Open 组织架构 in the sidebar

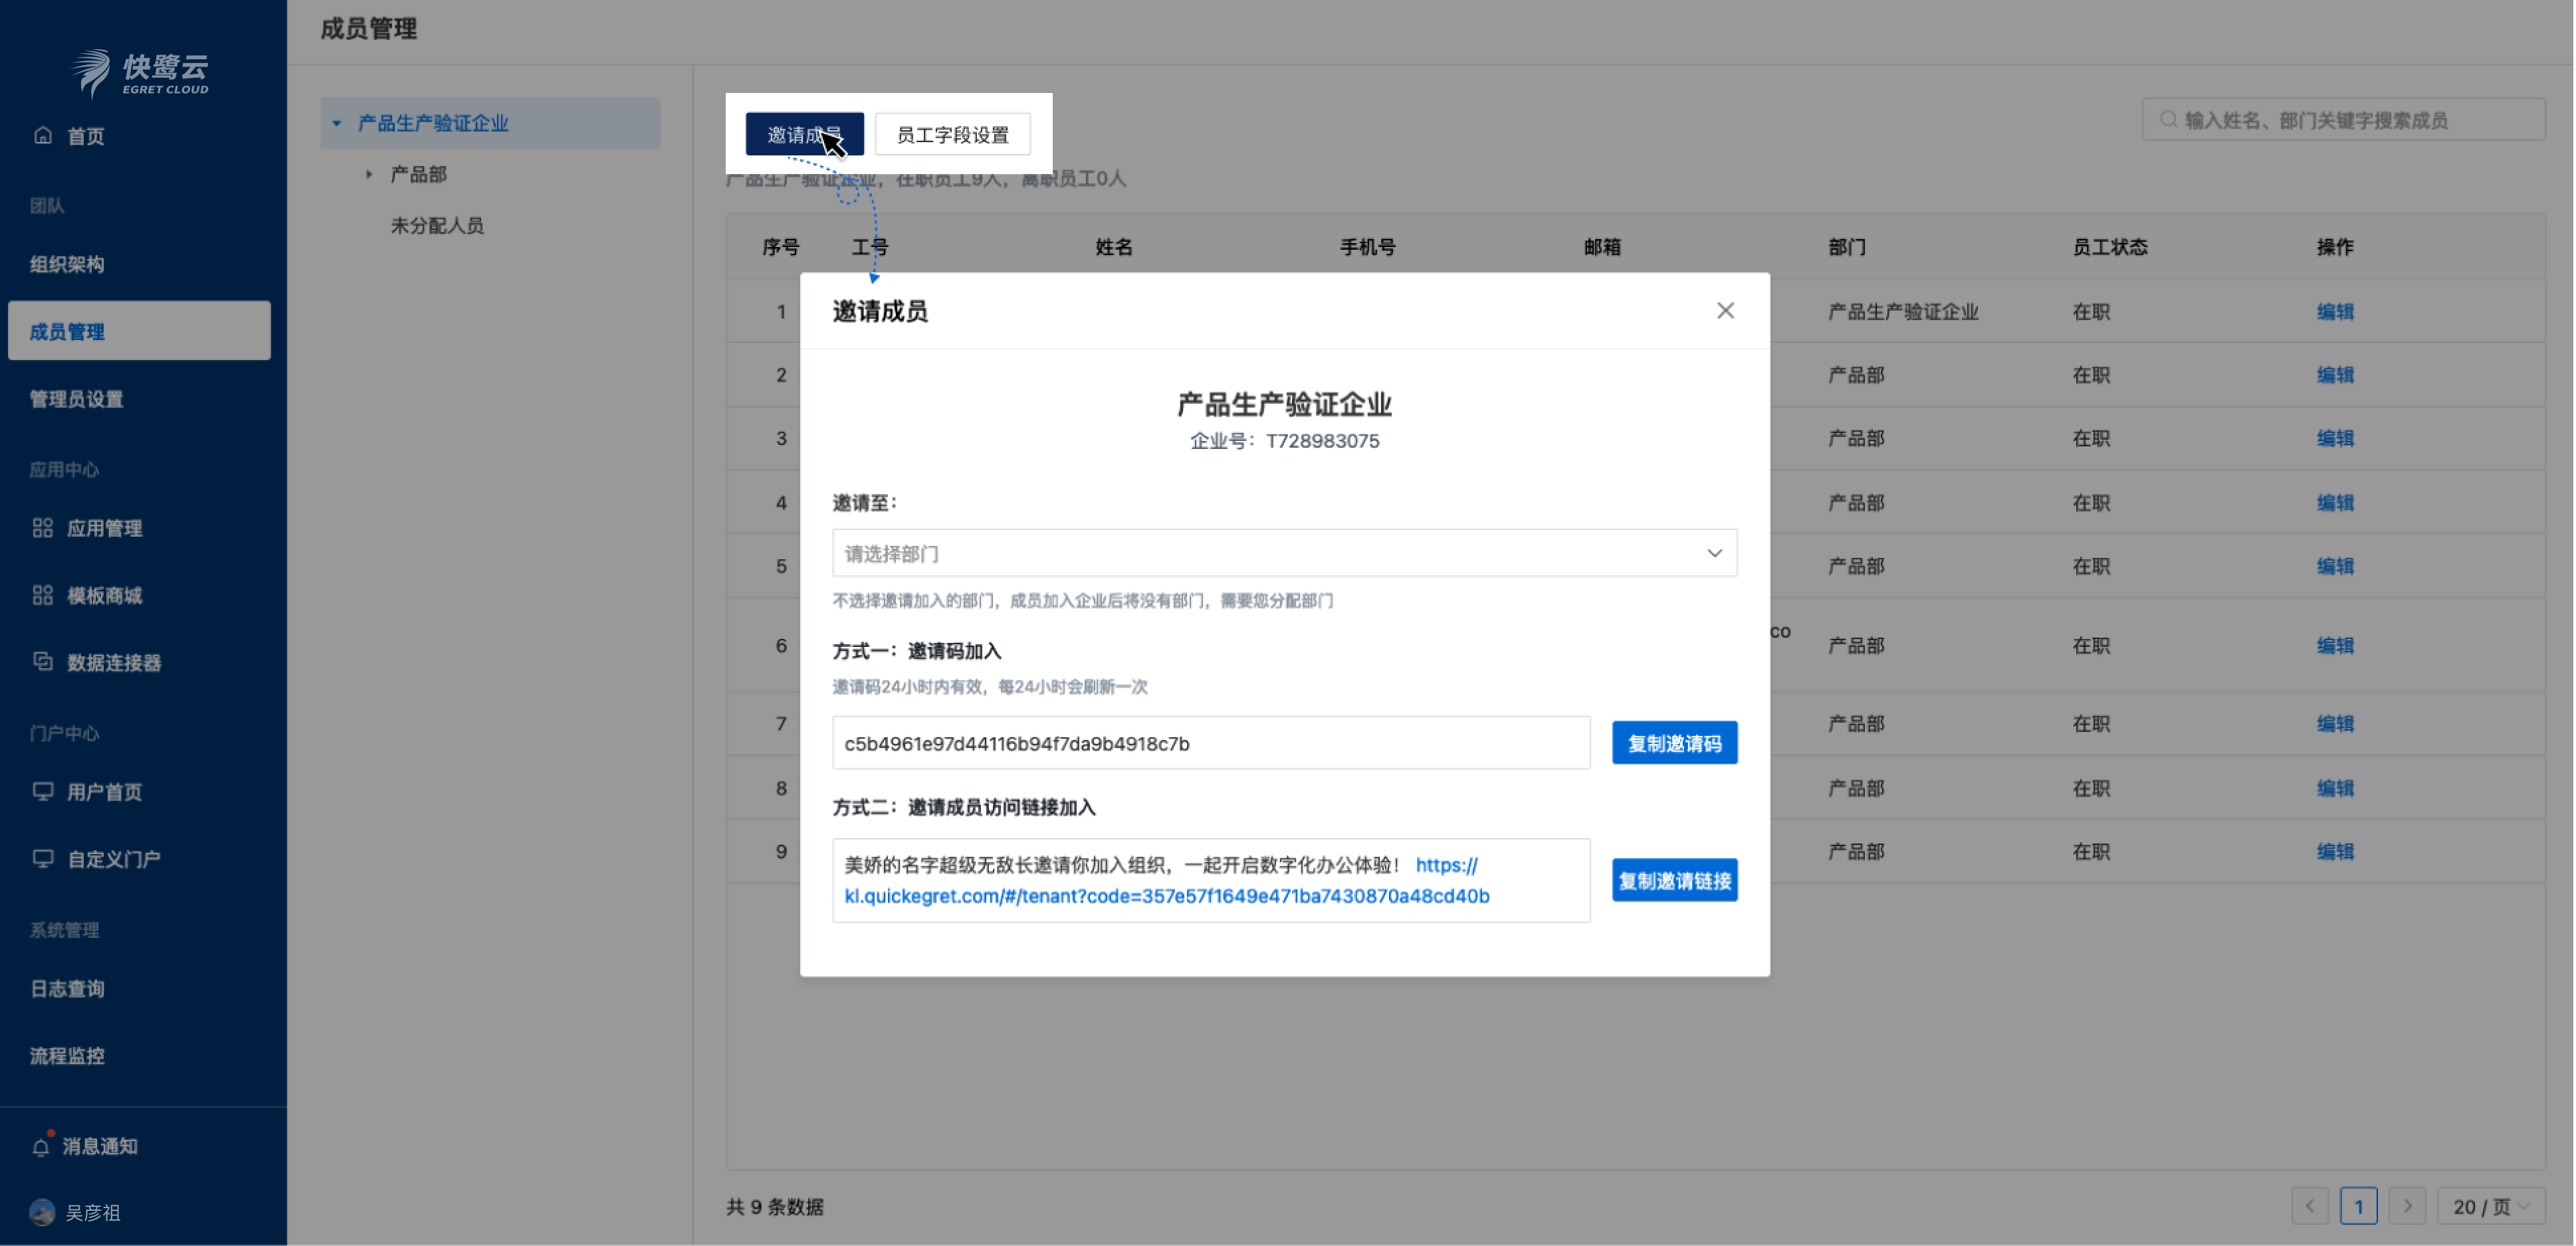(67, 264)
